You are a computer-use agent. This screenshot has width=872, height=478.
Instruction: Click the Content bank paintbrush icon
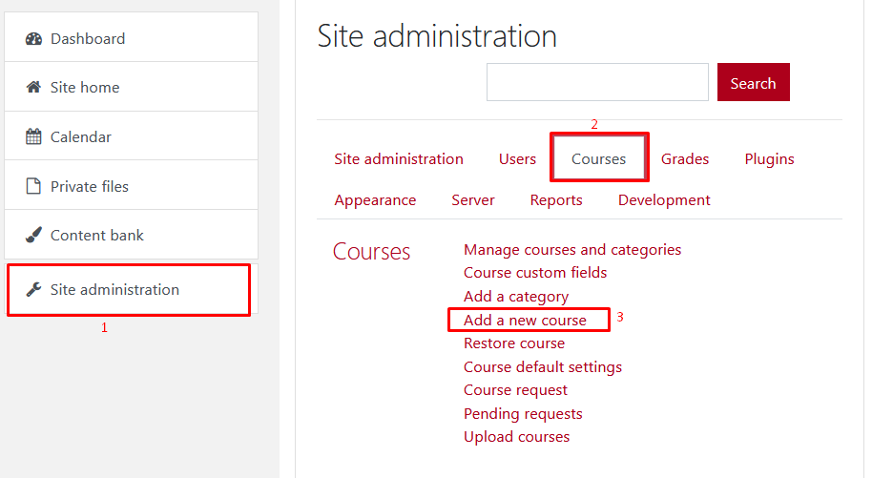pyautogui.click(x=34, y=236)
